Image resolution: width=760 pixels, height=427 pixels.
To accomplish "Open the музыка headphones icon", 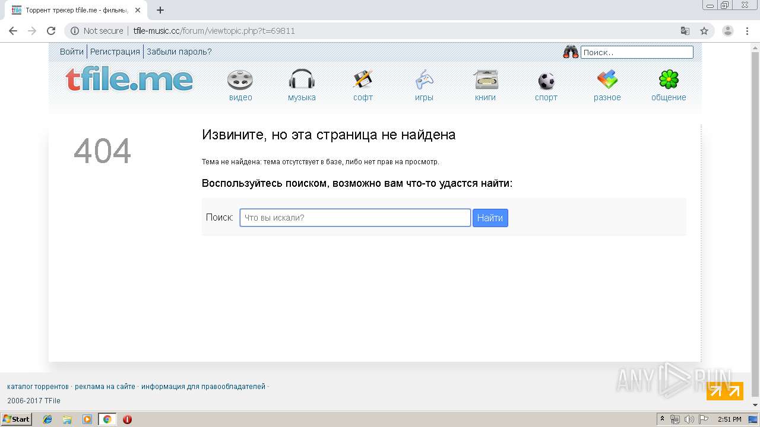I will tap(302, 79).
